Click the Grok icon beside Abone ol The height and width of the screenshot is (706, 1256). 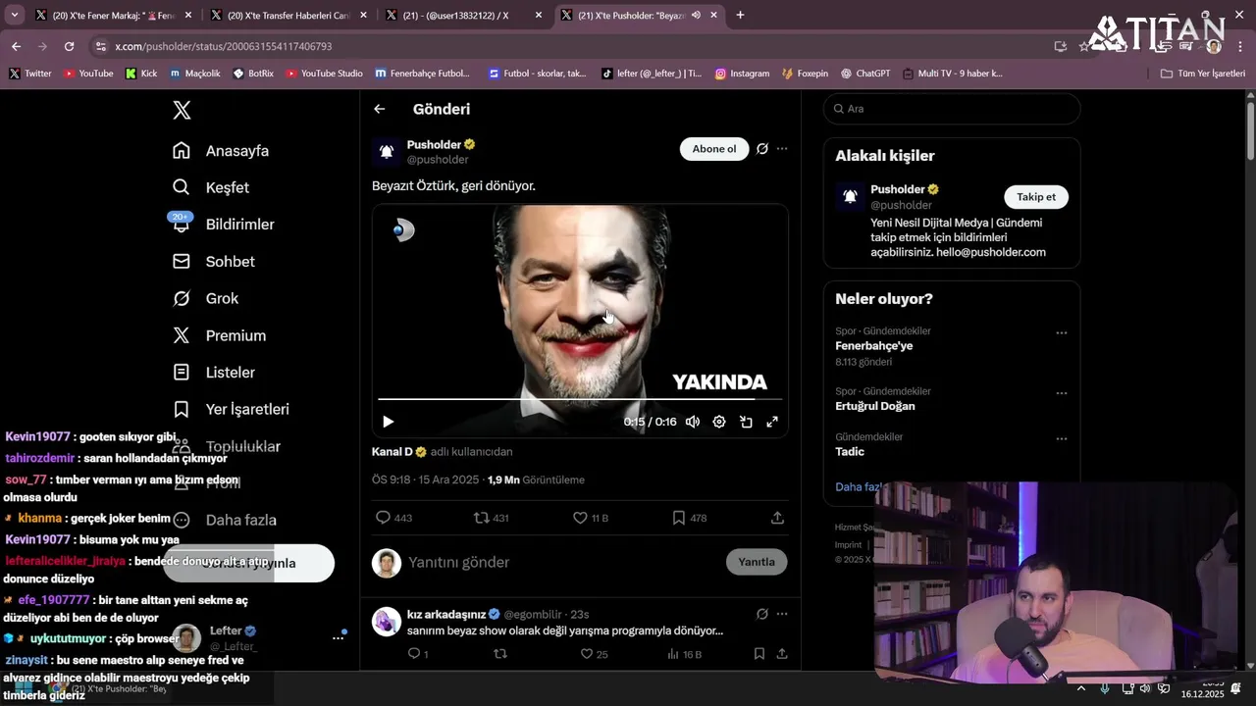[x=762, y=149]
